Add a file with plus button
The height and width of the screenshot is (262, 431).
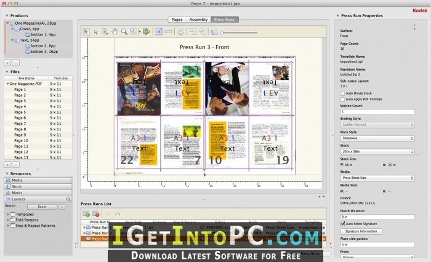(7, 165)
